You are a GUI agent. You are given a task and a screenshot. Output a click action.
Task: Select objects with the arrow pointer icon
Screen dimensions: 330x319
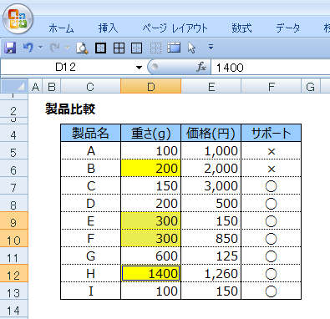tap(191, 48)
